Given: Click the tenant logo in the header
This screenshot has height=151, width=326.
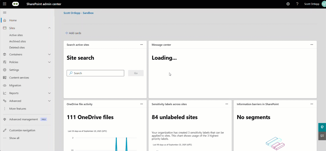Looking at the screenshot, I should click(x=15, y=4).
